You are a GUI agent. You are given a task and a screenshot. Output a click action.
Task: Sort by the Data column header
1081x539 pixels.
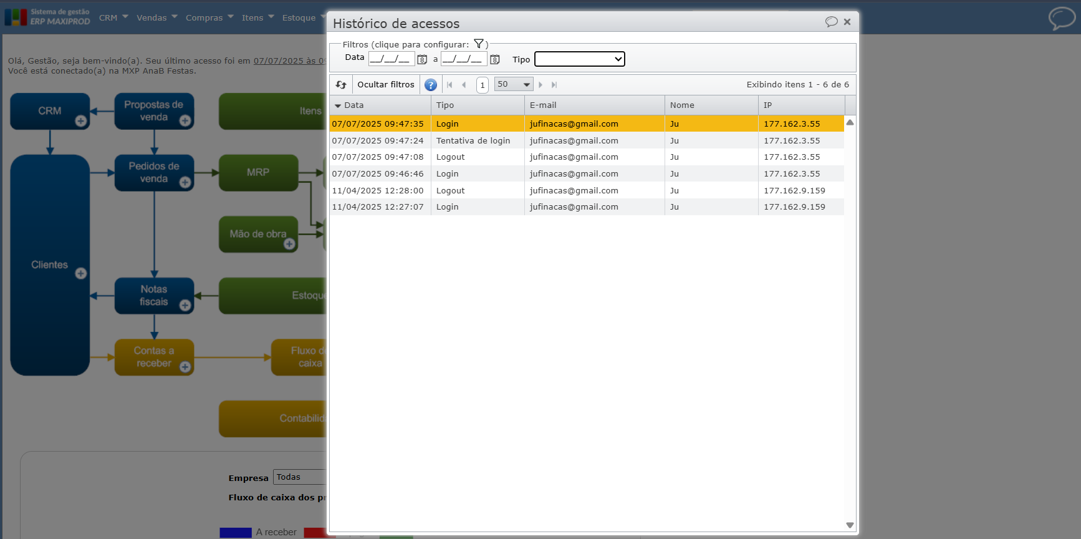click(354, 105)
